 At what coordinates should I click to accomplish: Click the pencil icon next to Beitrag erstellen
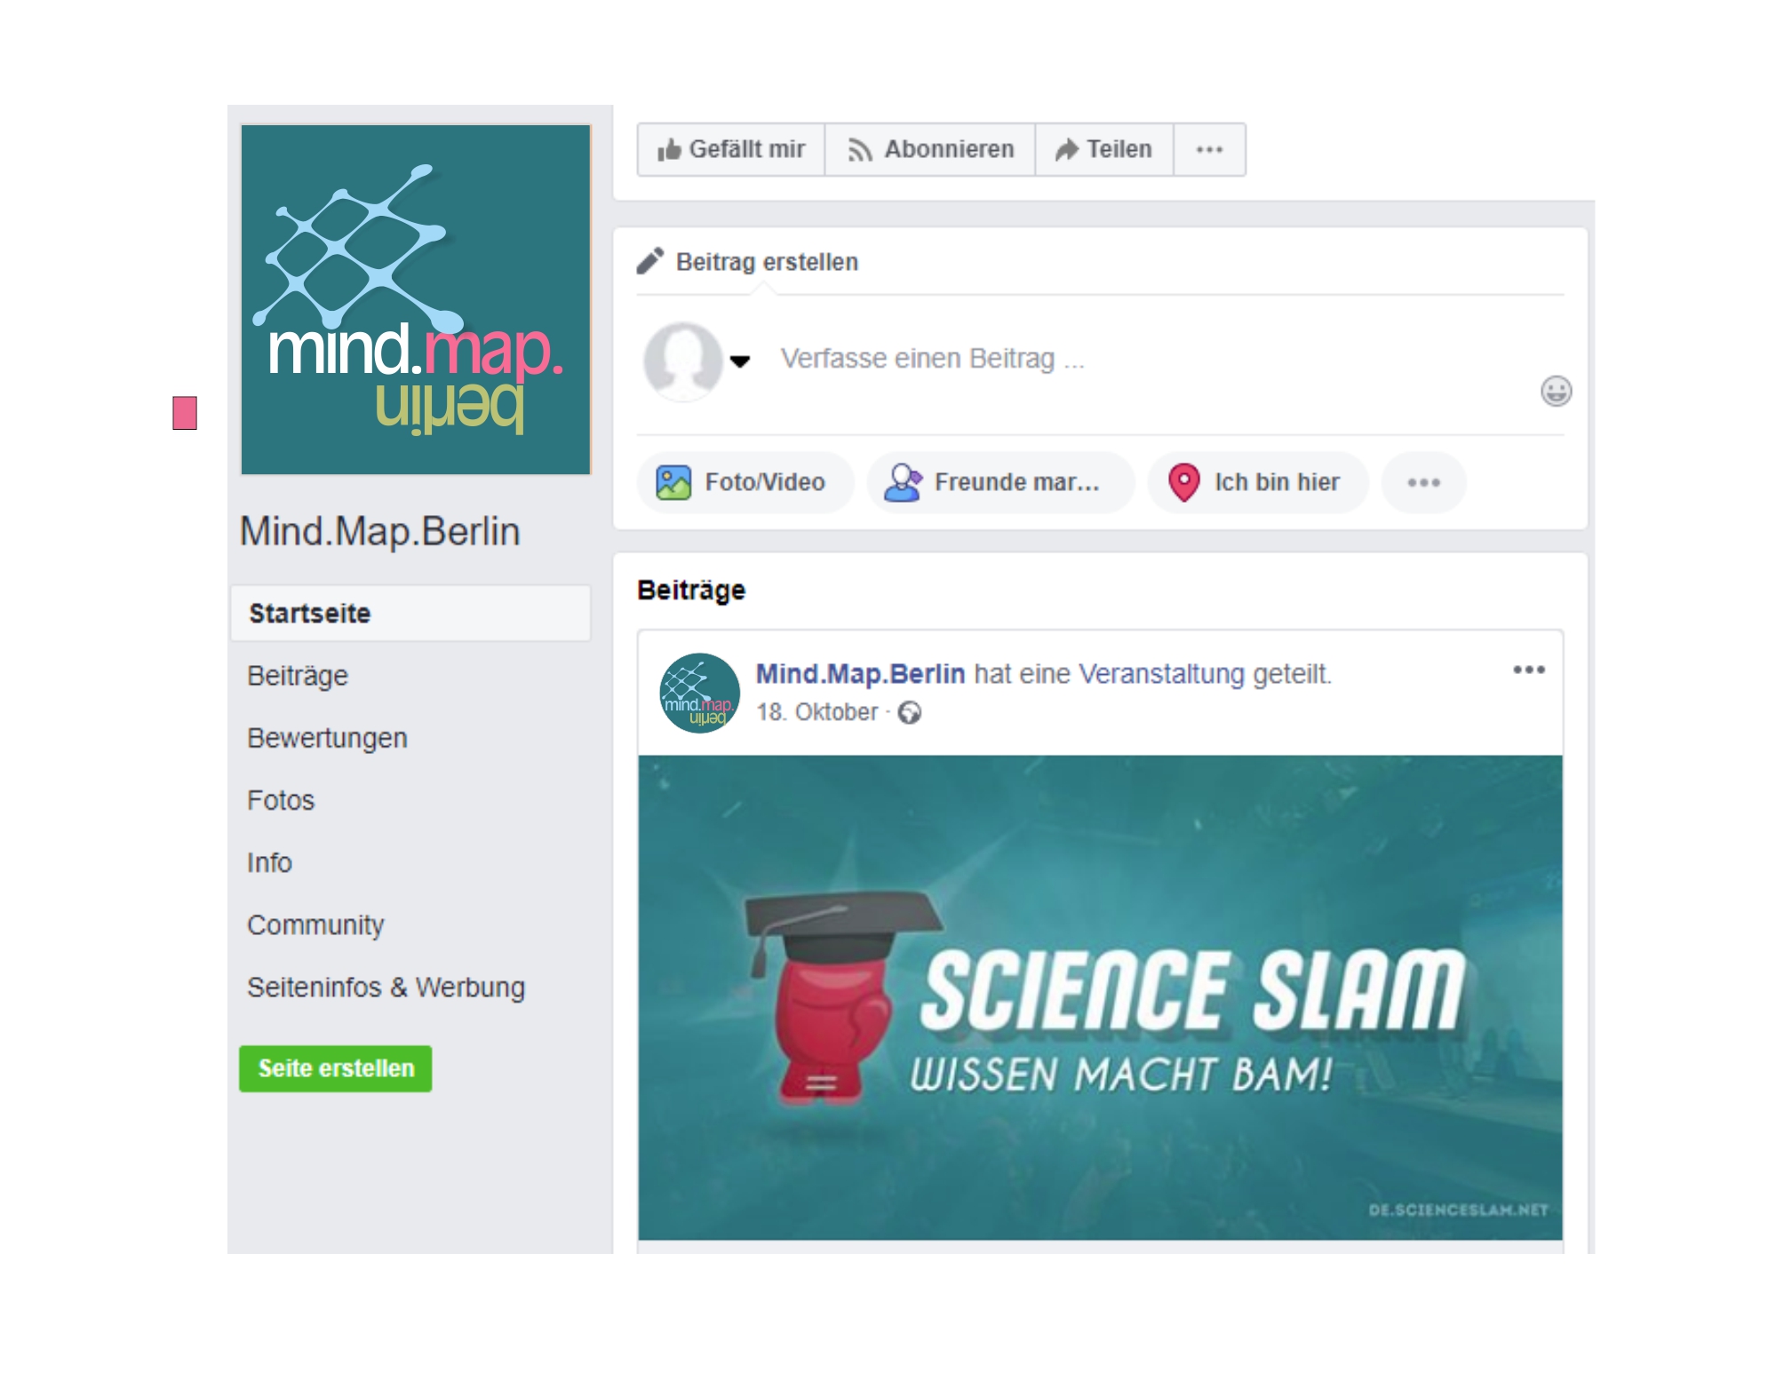pos(650,261)
